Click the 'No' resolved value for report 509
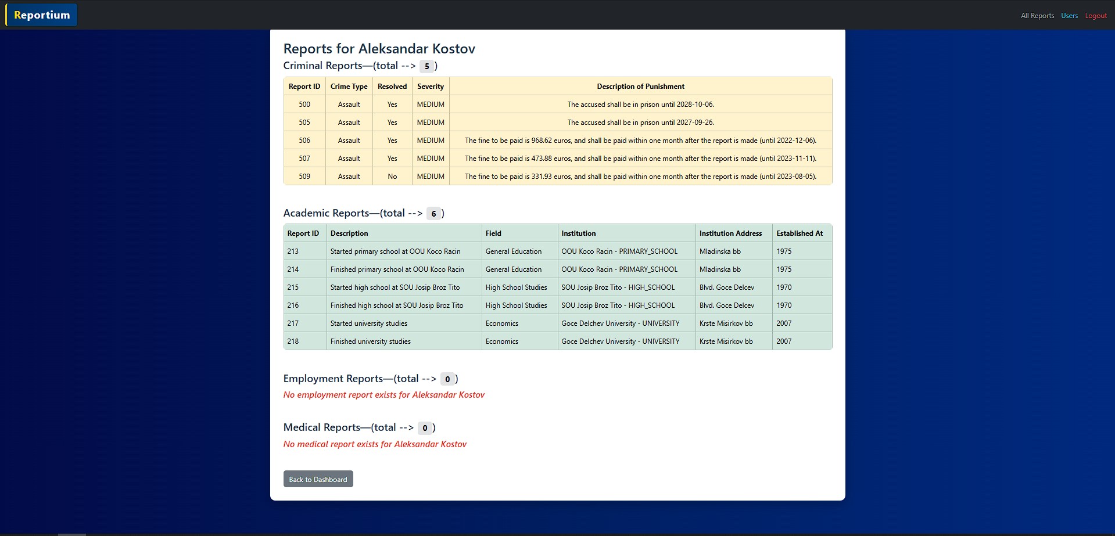The width and height of the screenshot is (1115, 536). 392,177
